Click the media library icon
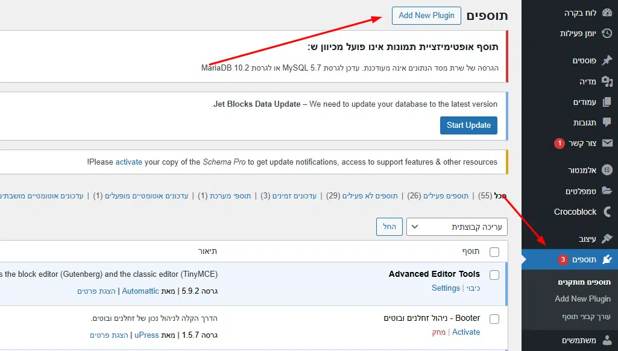The height and width of the screenshot is (351, 618). pos(607,81)
